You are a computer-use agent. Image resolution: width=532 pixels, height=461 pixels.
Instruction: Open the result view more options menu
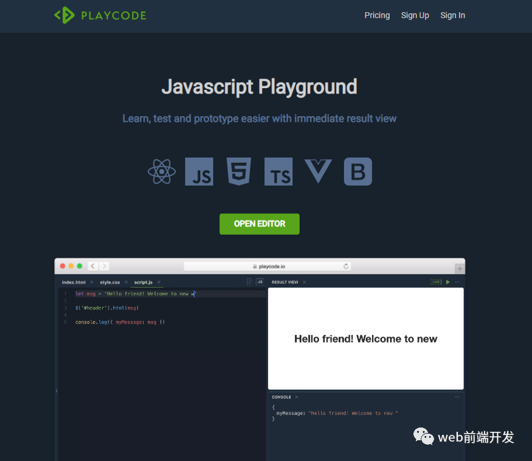[x=457, y=282]
